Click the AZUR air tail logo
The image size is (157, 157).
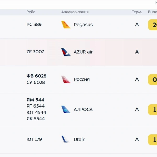66,52
